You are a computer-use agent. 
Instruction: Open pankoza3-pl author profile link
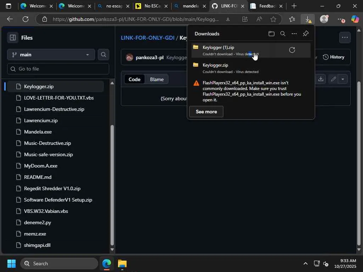click(x=150, y=57)
